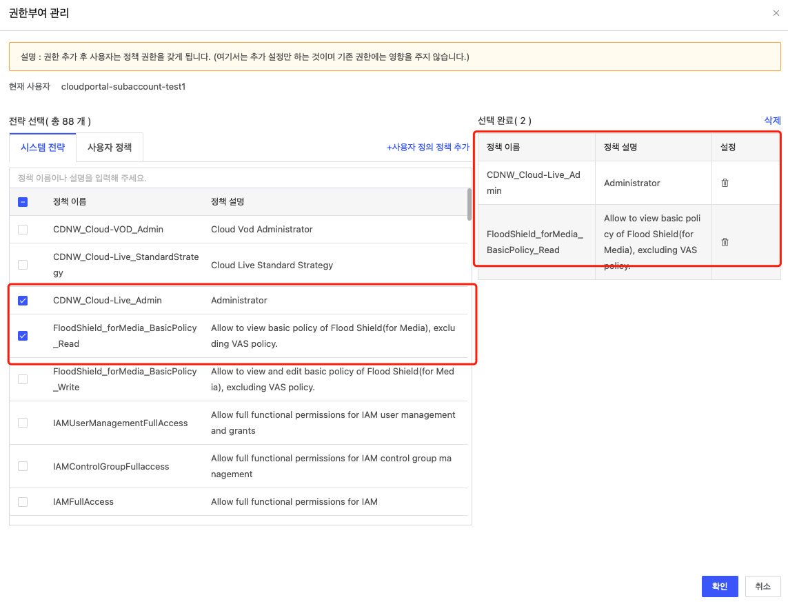Check the CDNW_Cloud-Live_StandardStrategy policy
The image size is (788, 602).
coord(23,264)
